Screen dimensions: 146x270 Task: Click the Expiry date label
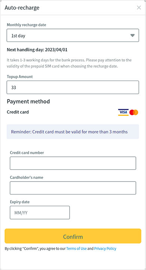tap(19, 202)
